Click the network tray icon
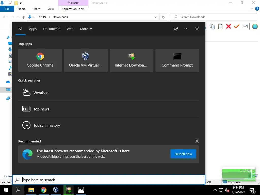This screenshot has width=260, height=195. pos(221,190)
